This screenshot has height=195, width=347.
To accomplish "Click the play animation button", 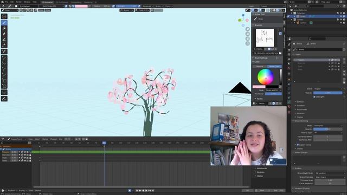I will (x=146, y=191).
